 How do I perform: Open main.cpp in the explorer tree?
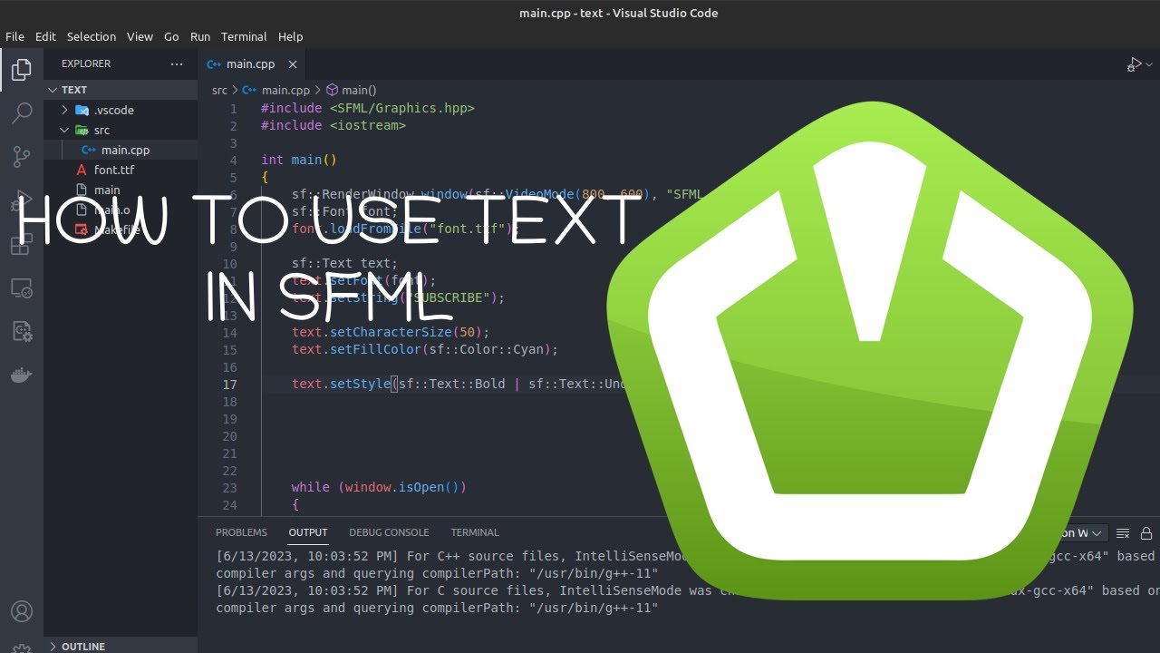[121, 150]
